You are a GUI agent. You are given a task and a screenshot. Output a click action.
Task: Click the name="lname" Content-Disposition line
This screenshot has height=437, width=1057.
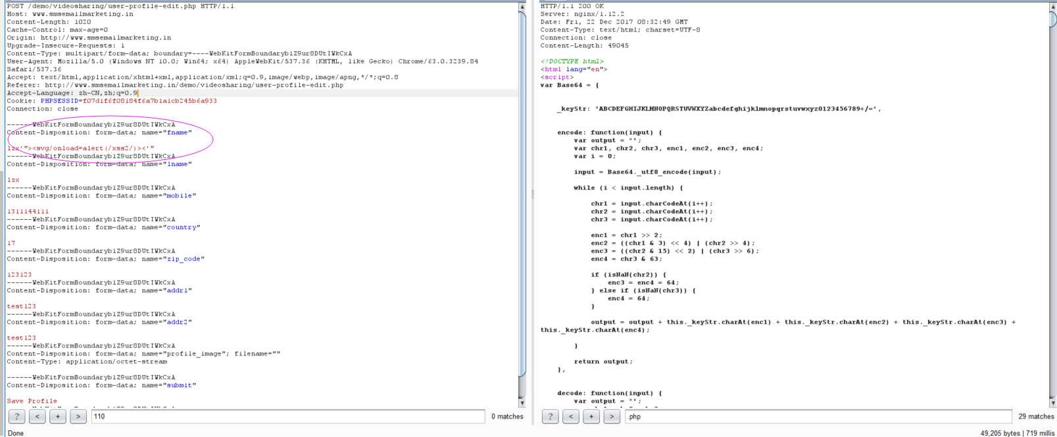tap(99, 164)
